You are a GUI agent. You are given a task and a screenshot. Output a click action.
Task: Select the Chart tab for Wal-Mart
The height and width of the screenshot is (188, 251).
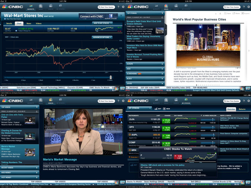click(x=19, y=23)
